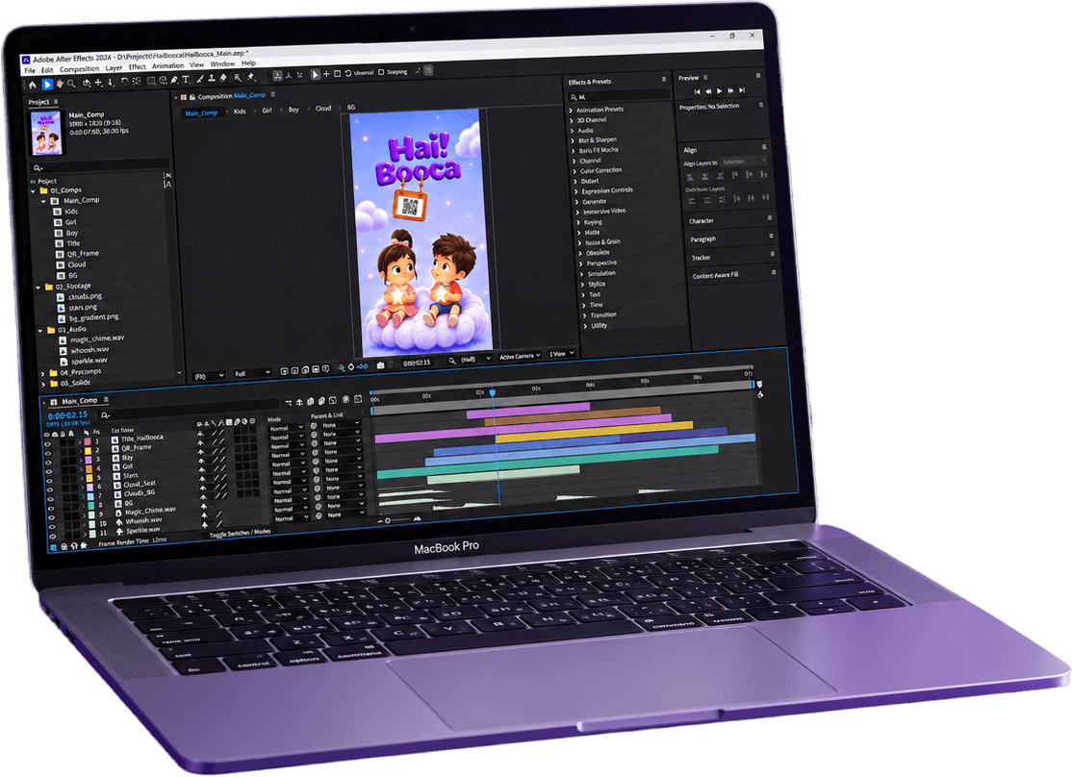Select the Pen tool
The image size is (1072, 777).
(174, 80)
